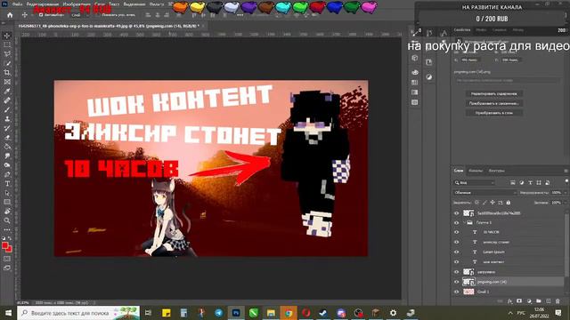Select the Crop tool
The height and width of the screenshot is (320, 570).
pos(7,73)
